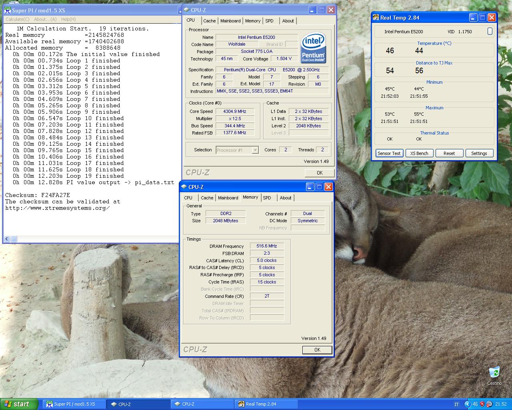Viewport: 512px width, 410px height.
Task: Switch to the Cache tab in the lower CPU-Z window
Action: [207, 198]
